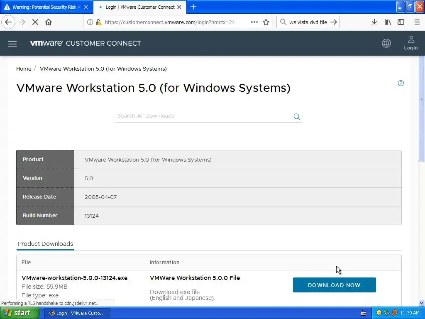Click the 11:30 AM taskbar clock

click(x=410, y=313)
